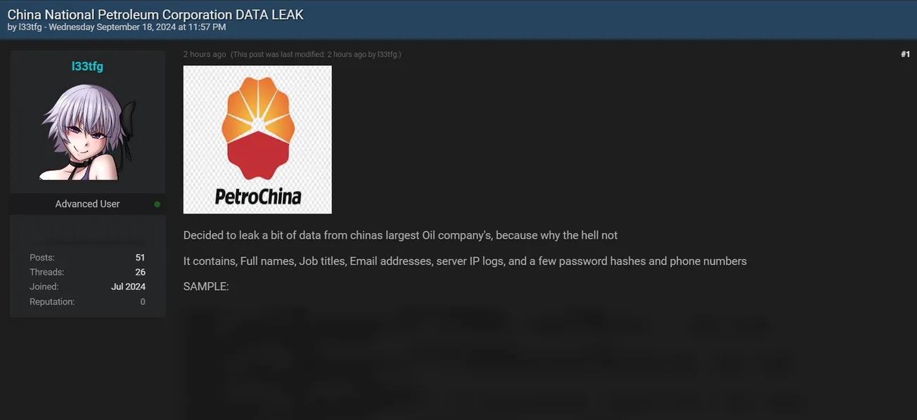
Task: Click the blurred sample data image
Action: point(492,362)
